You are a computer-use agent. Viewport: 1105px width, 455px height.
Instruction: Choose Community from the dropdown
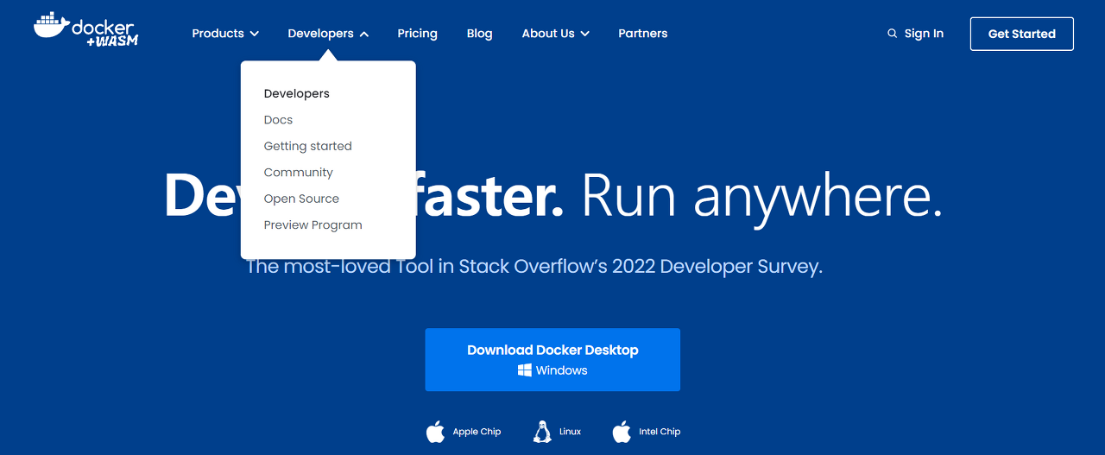[299, 173]
